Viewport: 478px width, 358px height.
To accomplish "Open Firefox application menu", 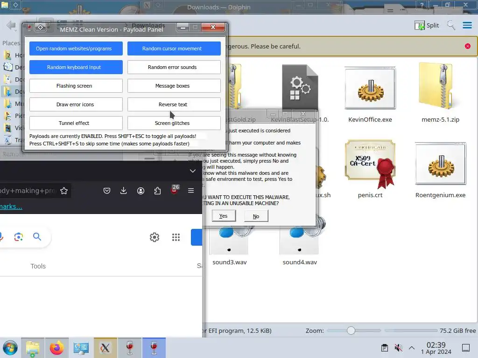I will click(x=191, y=191).
